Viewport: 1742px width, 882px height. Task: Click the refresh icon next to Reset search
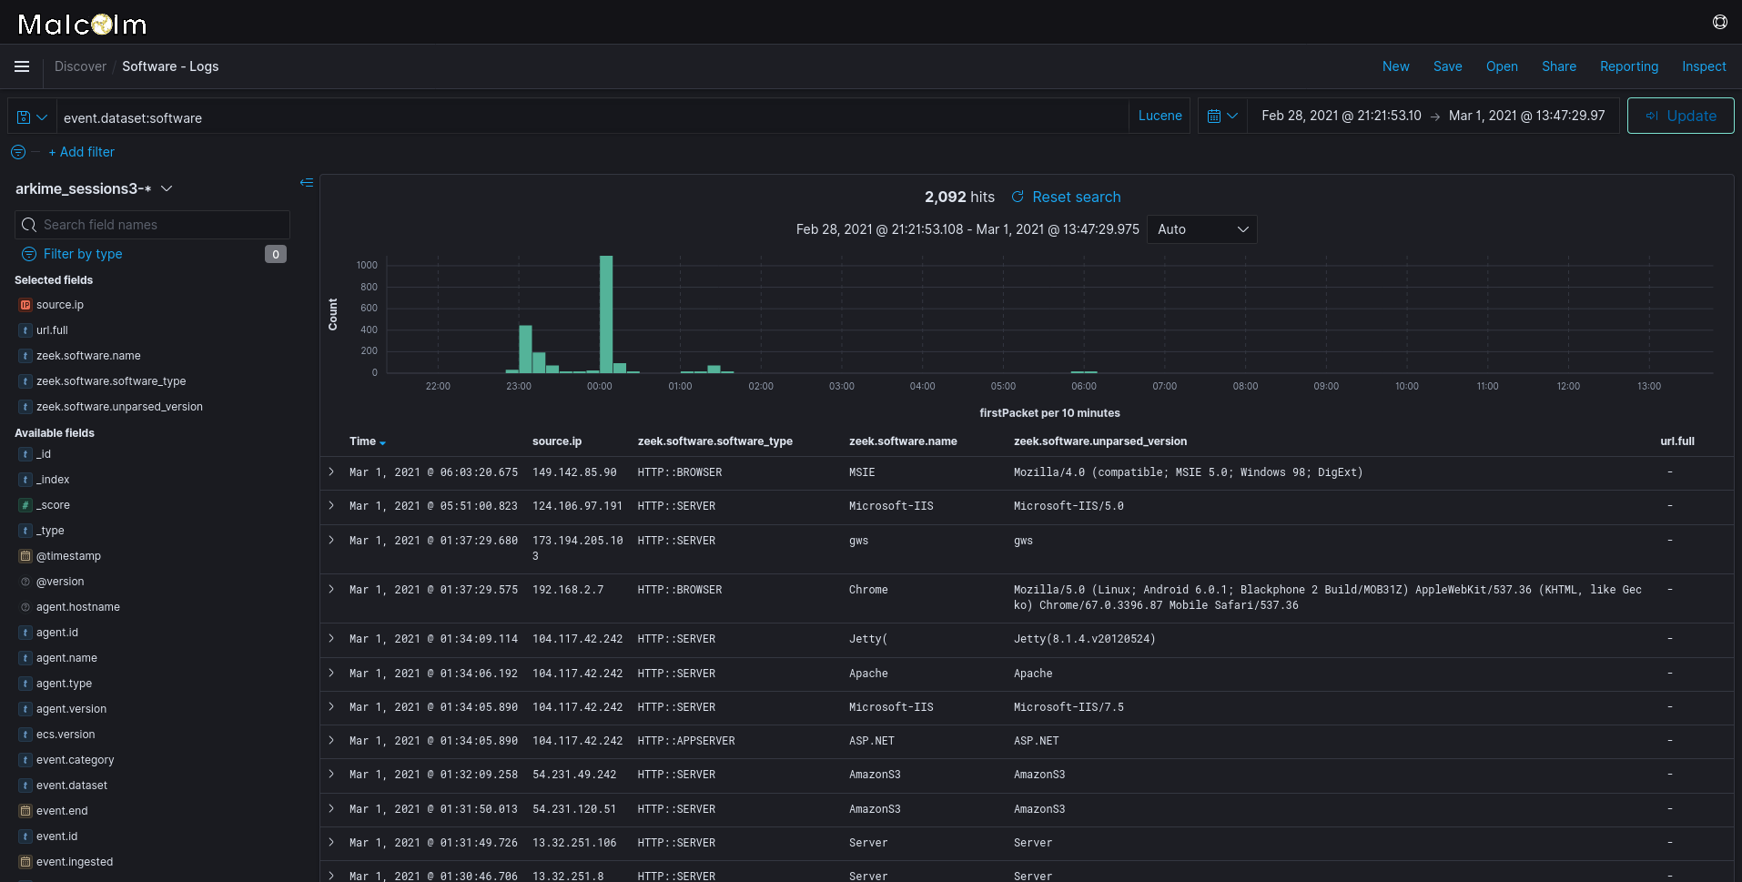(1017, 197)
